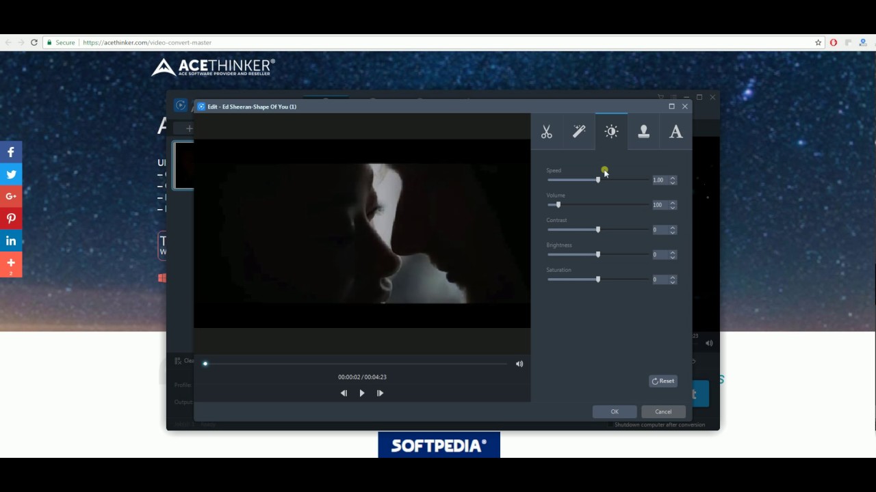
Task: Step the Brightness value with spinner arrows
Action: (673, 254)
